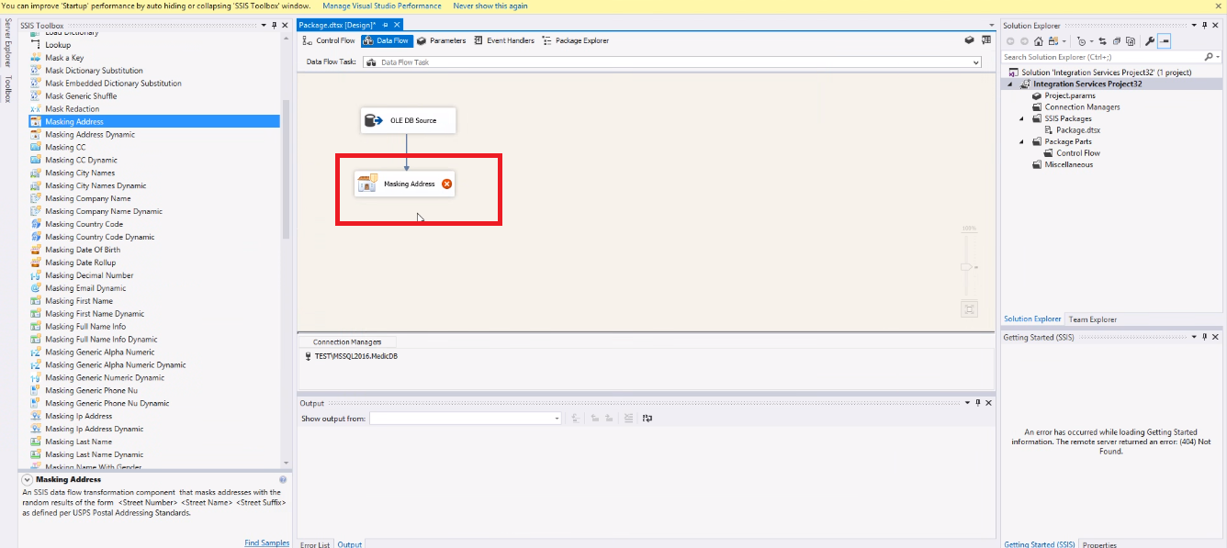Collapse the Package Parts folder
This screenshot has height=548, width=1227.
point(1022,141)
